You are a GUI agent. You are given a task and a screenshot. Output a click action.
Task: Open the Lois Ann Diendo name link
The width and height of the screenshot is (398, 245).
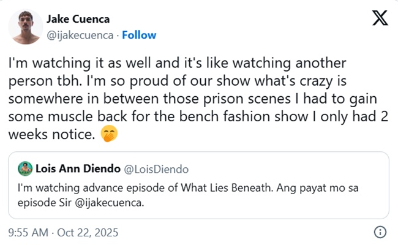76,168
